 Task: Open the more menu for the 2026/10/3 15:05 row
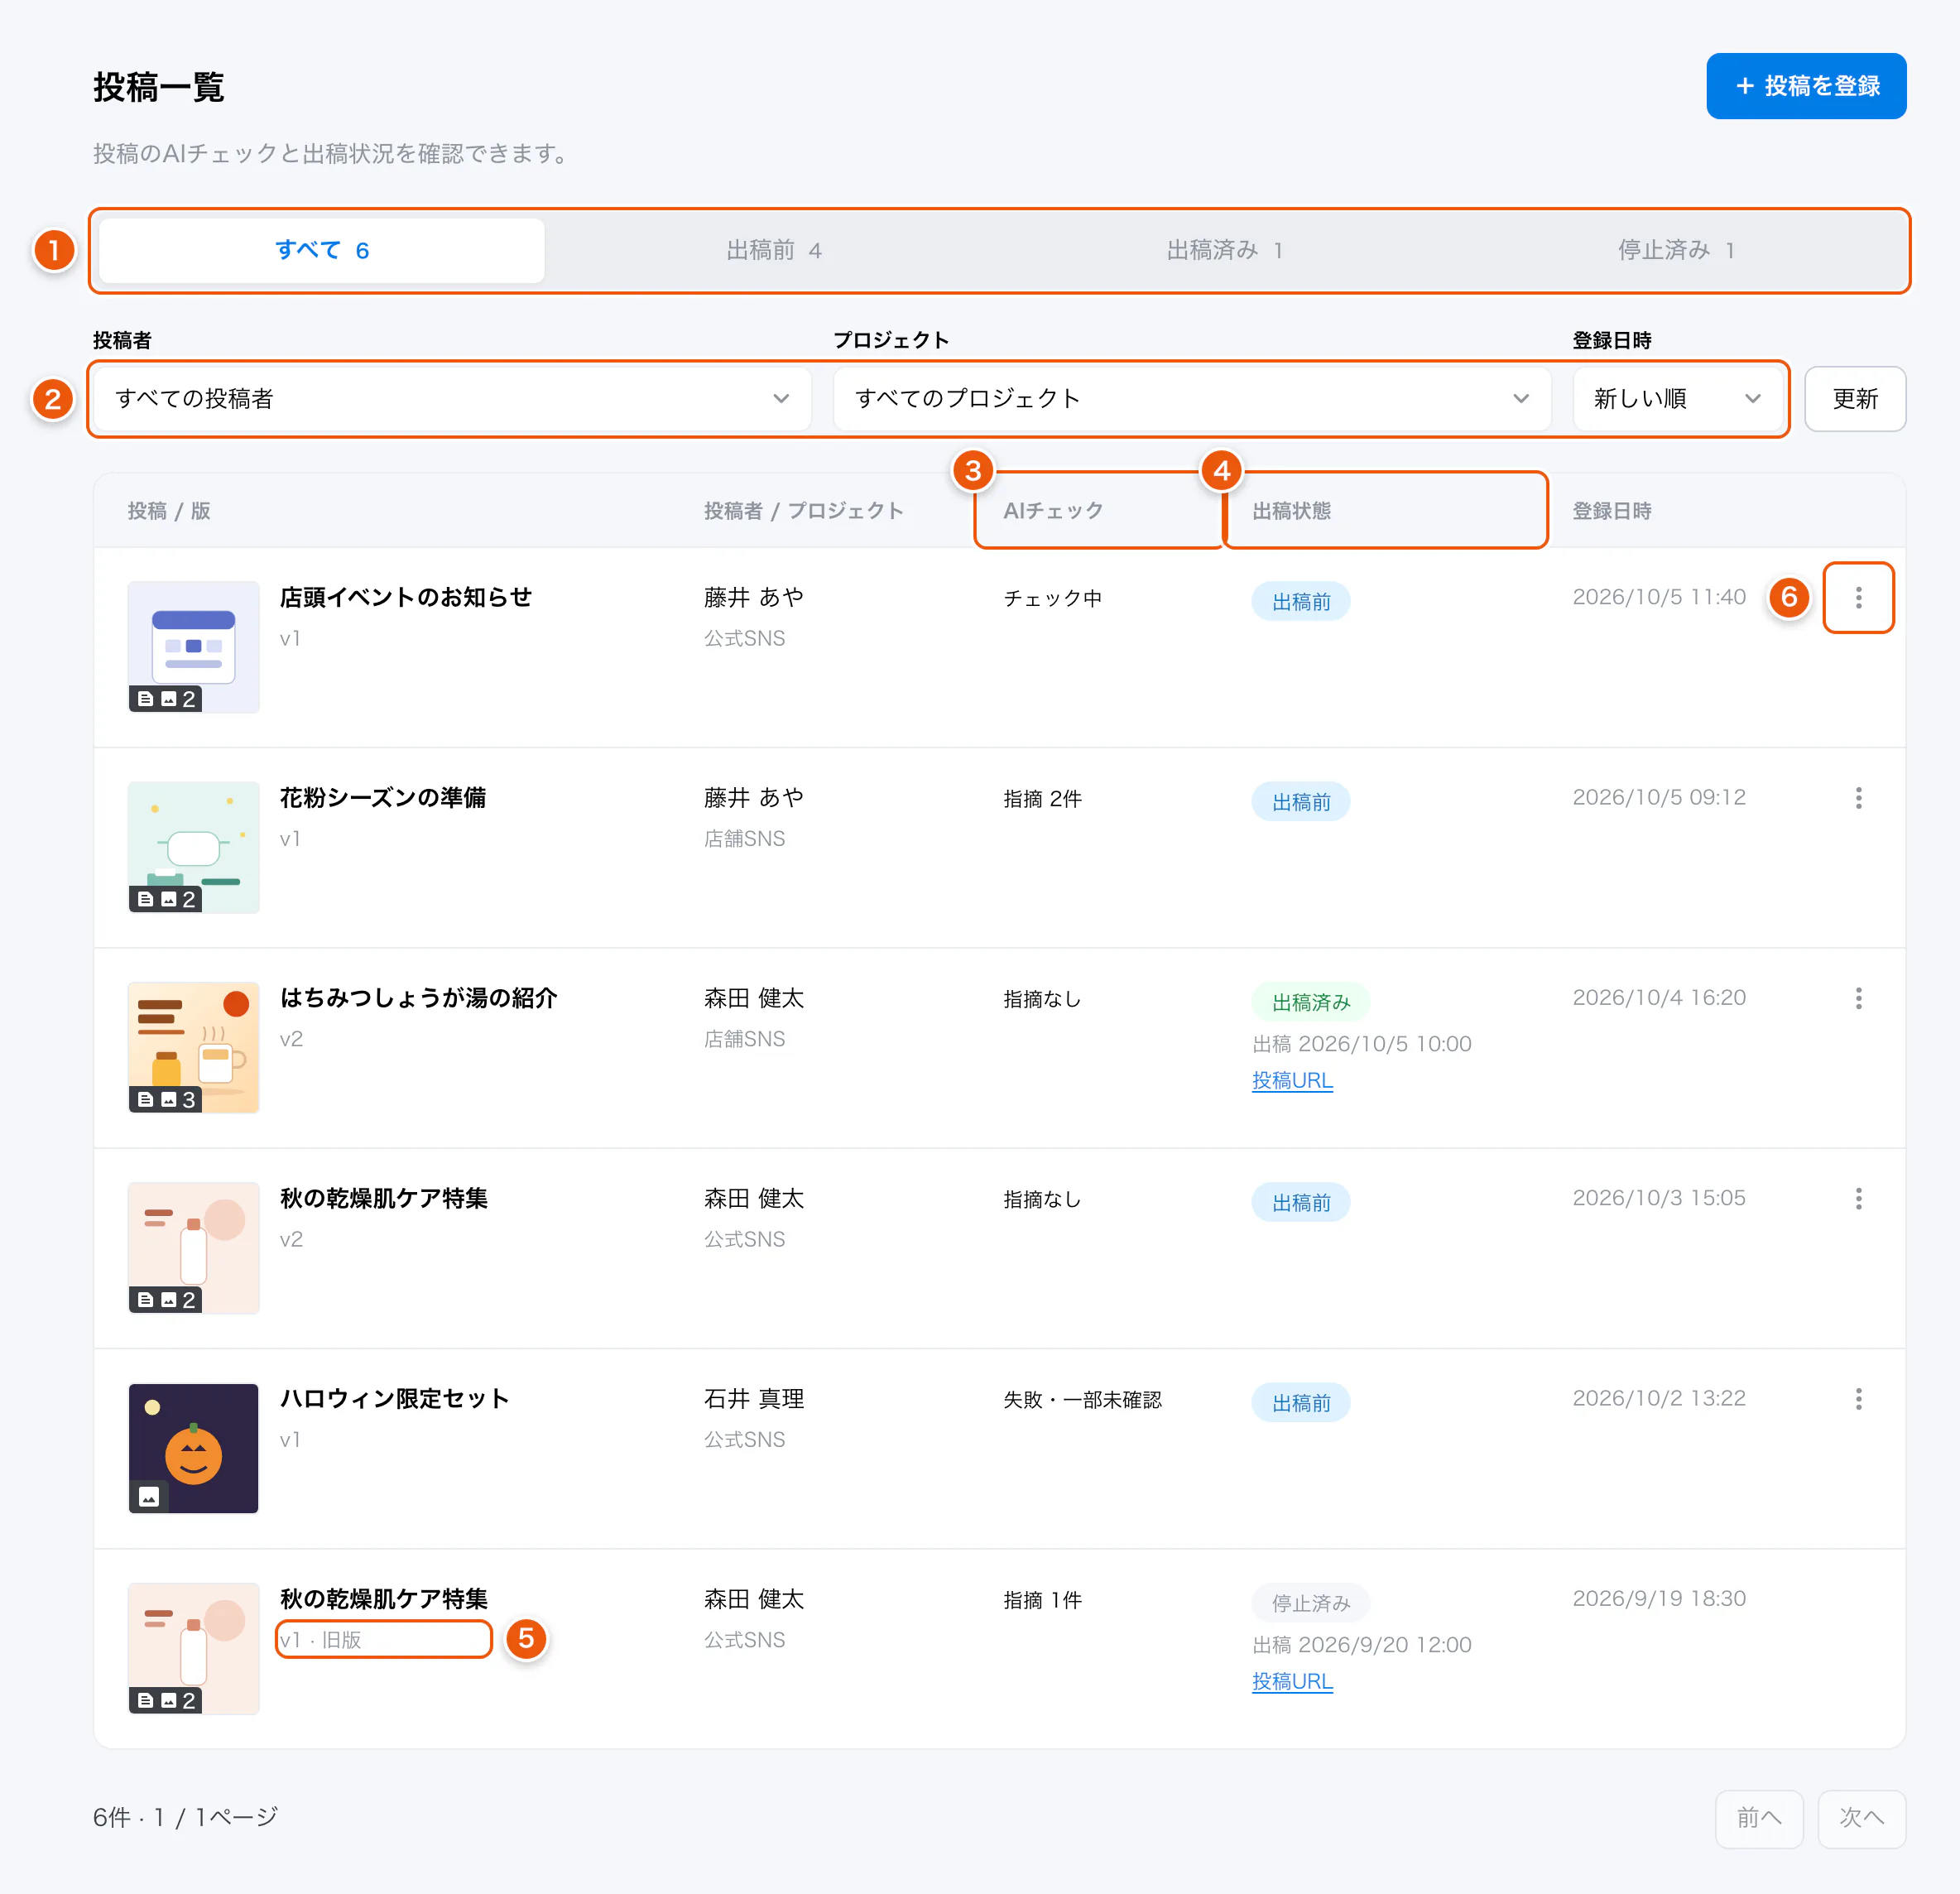(1858, 1197)
